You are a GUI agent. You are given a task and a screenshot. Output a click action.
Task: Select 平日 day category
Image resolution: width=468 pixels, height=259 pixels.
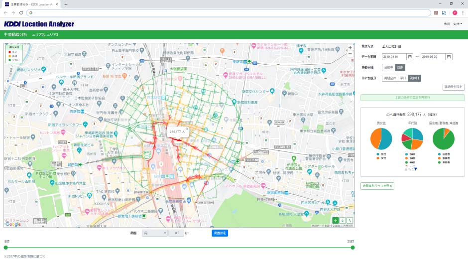tap(403, 78)
